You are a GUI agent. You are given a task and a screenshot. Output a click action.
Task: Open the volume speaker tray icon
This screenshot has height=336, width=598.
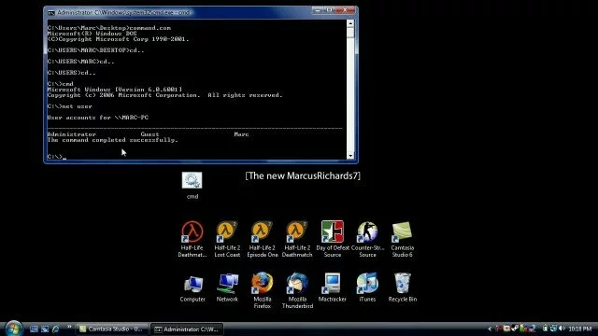tap(562, 329)
